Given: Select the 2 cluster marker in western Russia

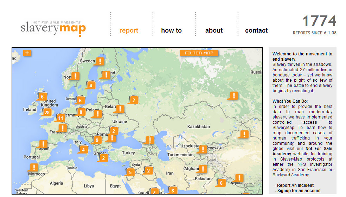Looking at the screenshot, I should tap(133, 100).
